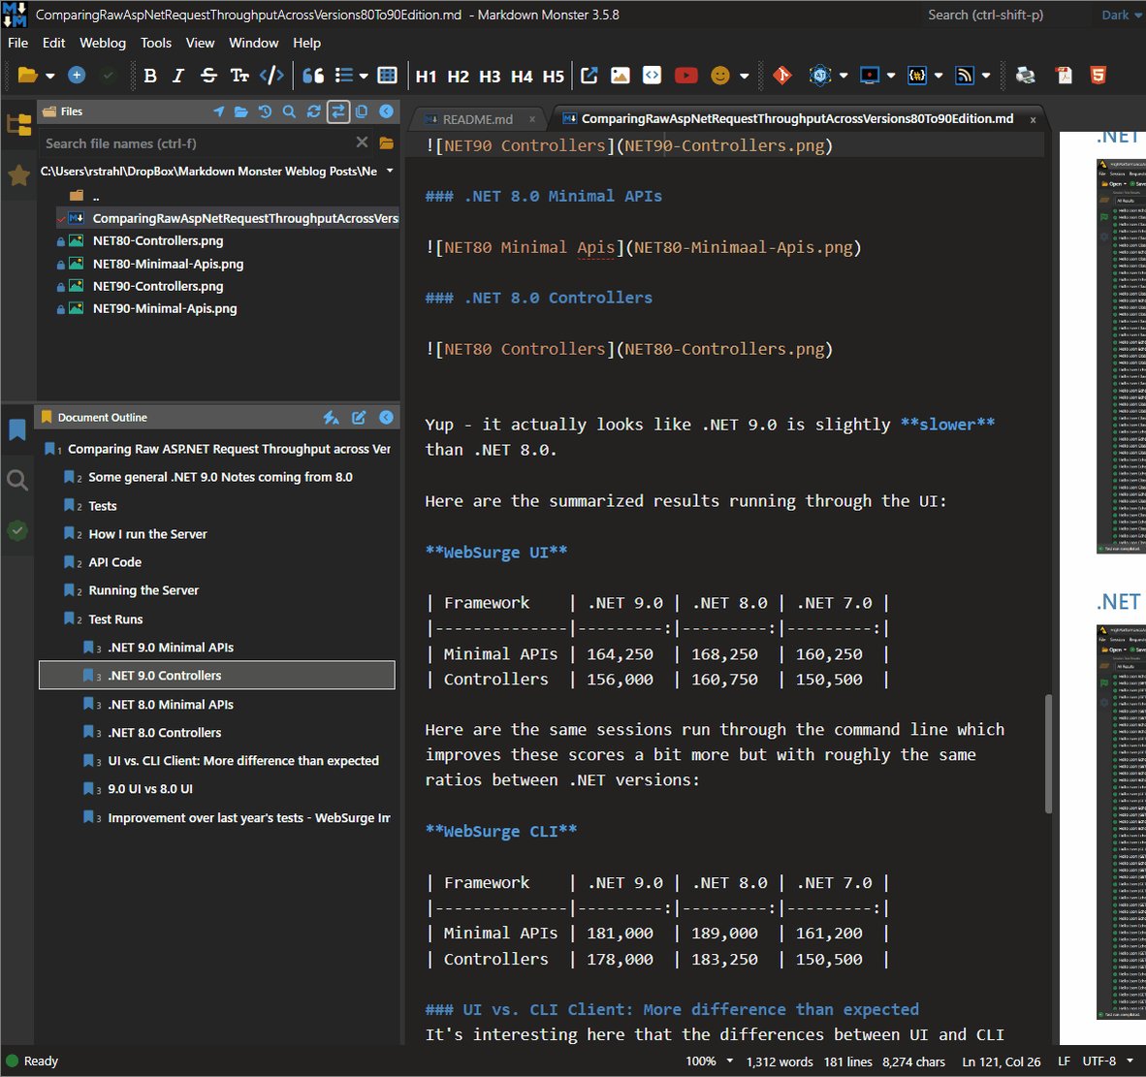Open the Edit menu
Viewport: 1146px width, 1077px height.
(54, 43)
